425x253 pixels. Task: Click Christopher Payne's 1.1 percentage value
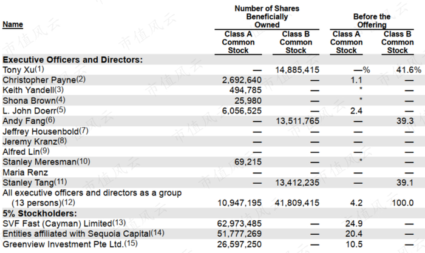tap(356, 80)
